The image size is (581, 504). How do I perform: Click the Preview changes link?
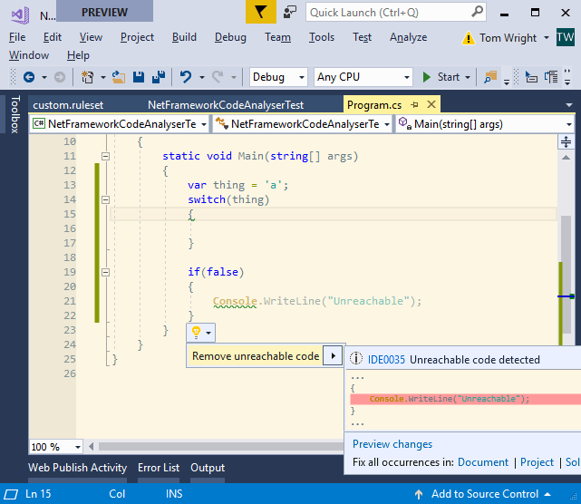click(x=392, y=444)
